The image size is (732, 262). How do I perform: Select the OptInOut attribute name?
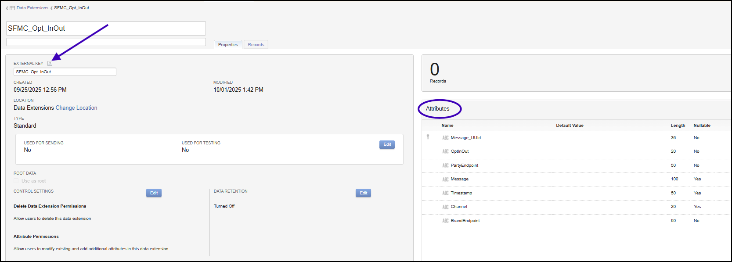pos(460,151)
